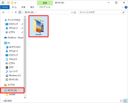Screen dimensions: 128x103
Task: Click the Libraries folder icon
Action: pos(5,85)
